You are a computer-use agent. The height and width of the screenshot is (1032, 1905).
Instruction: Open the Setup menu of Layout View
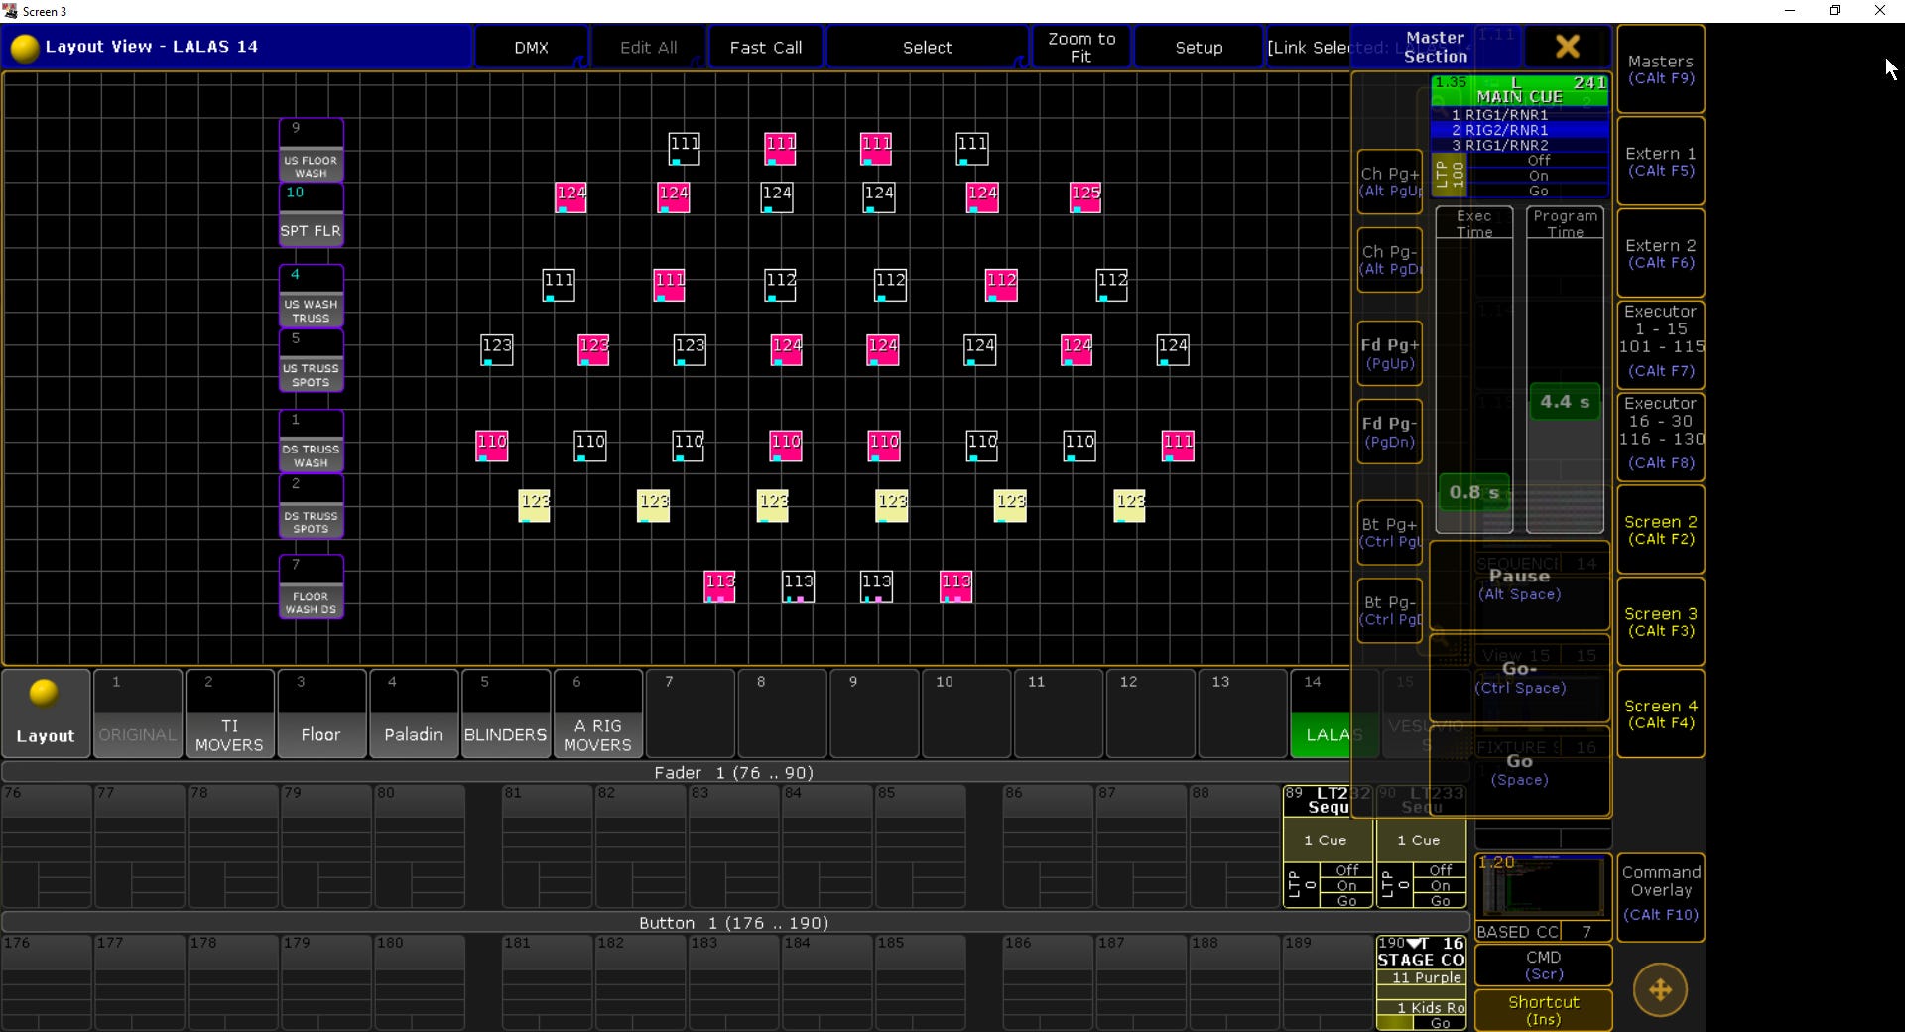coord(1199,47)
